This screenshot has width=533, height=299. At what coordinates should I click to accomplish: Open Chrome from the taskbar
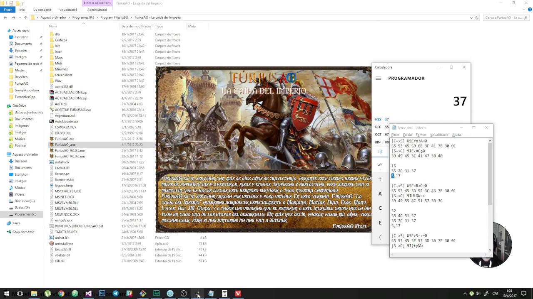pyautogui.click(x=61, y=294)
